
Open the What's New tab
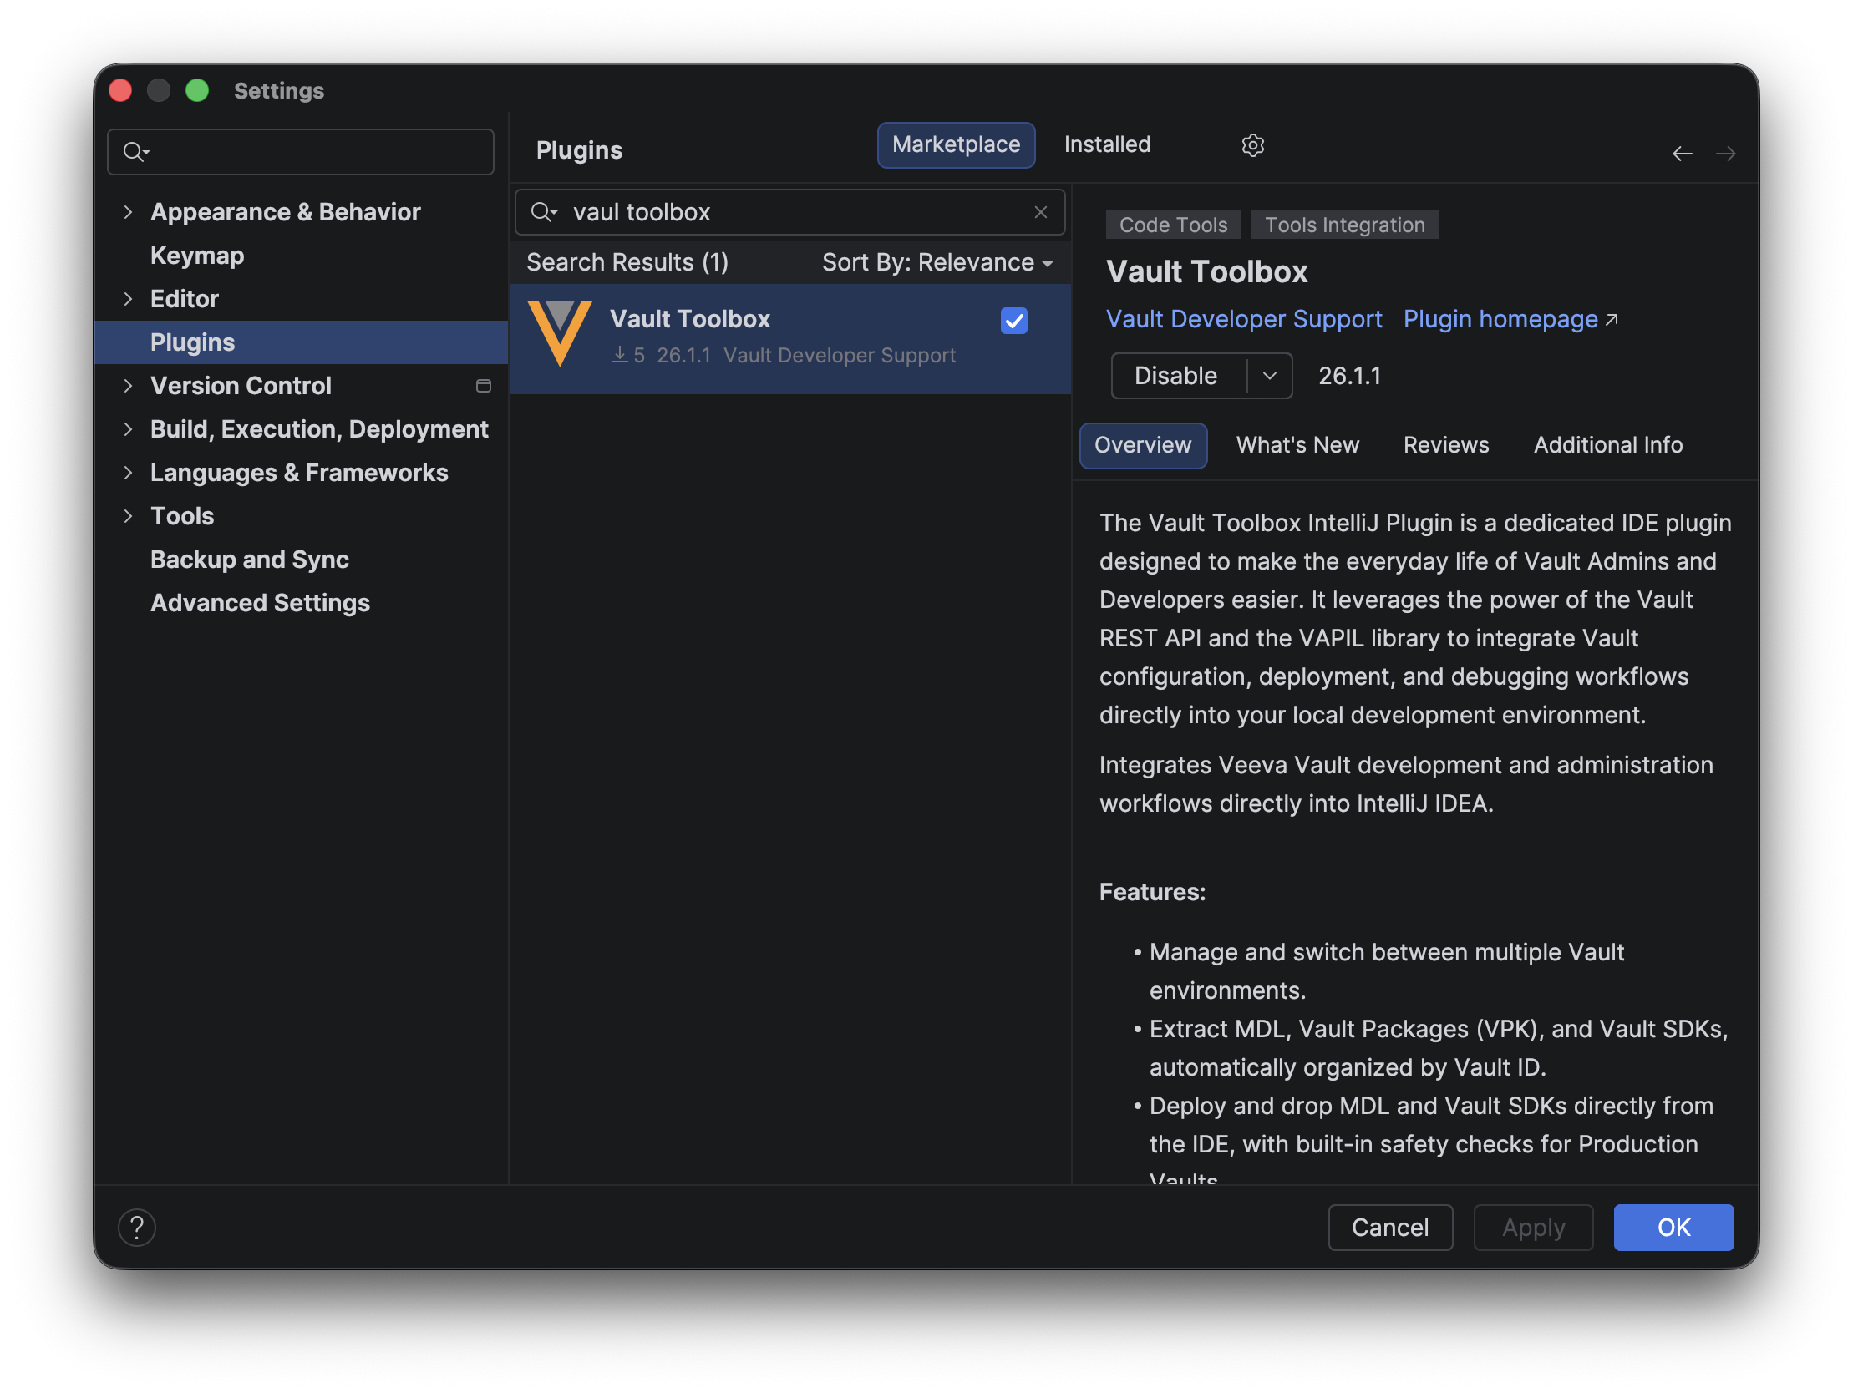coord(1297,446)
